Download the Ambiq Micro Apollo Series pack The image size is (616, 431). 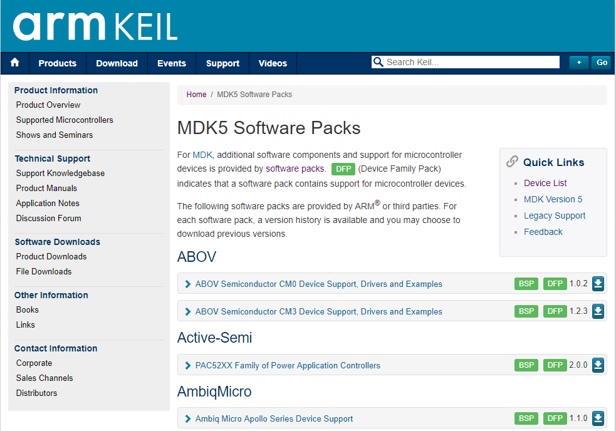(597, 418)
